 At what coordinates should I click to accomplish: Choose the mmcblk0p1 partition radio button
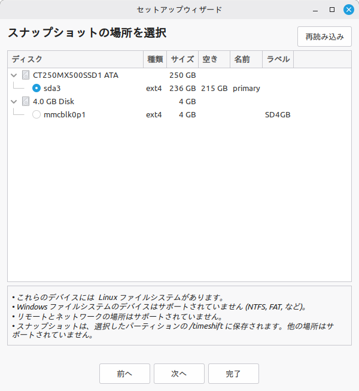coord(36,115)
